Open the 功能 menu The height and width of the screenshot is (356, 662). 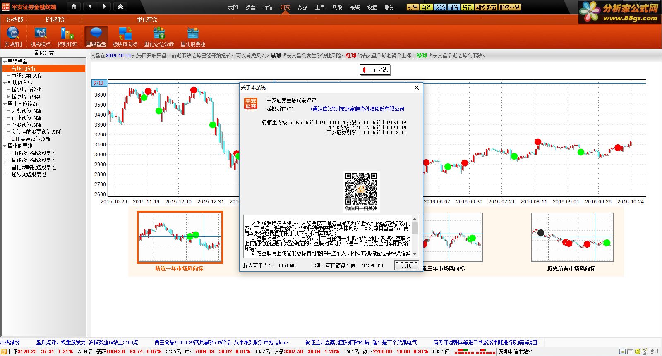(338, 7)
